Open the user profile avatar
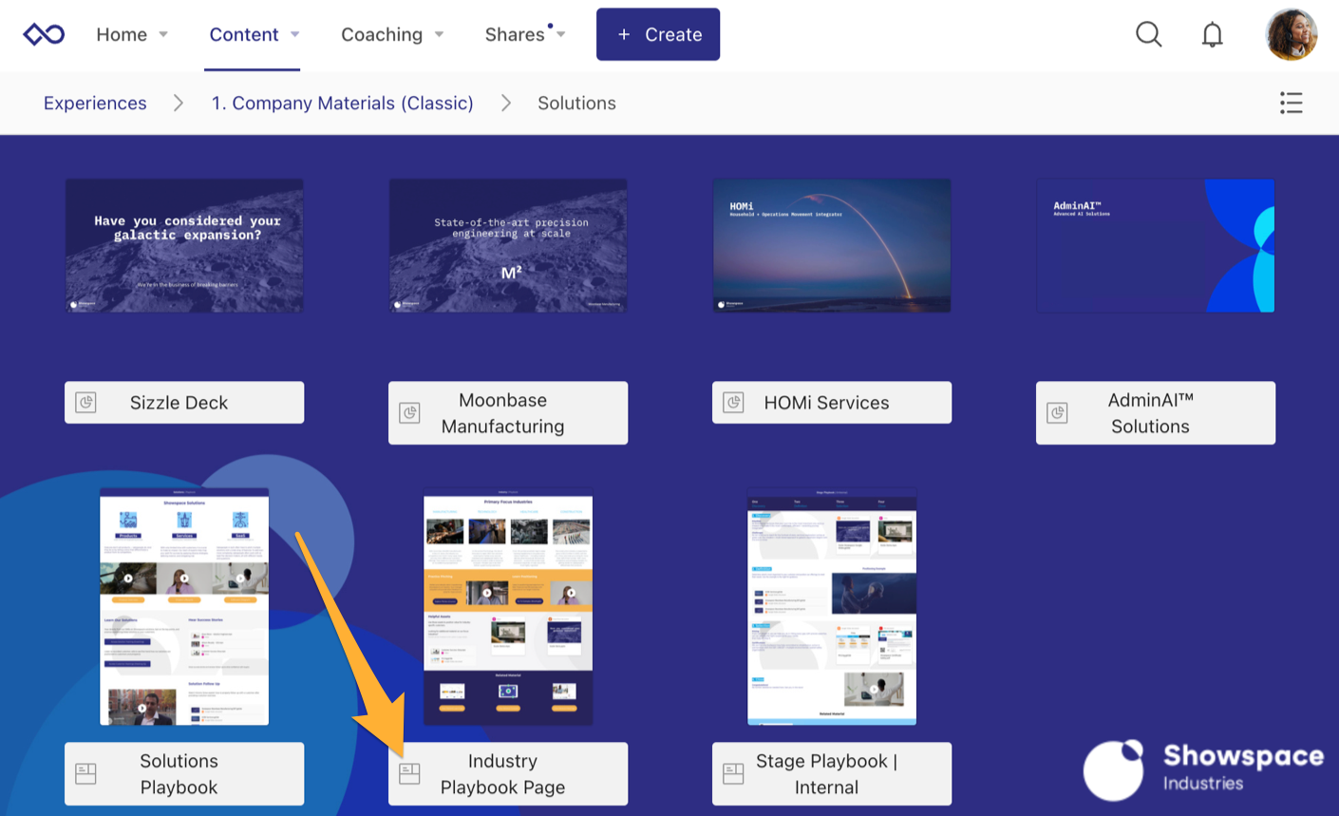 (1292, 34)
